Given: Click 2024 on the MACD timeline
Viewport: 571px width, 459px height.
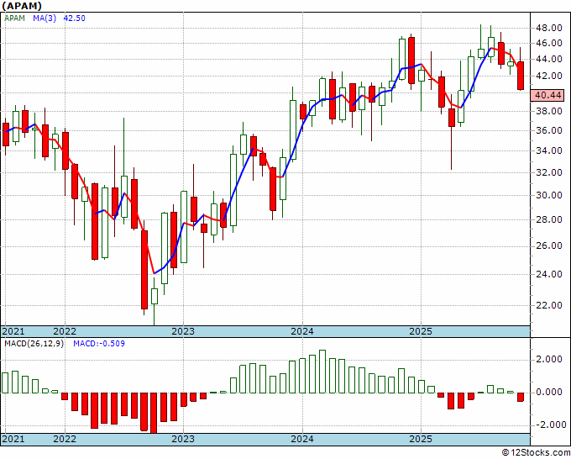Looking at the screenshot, I should (x=302, y=439).
